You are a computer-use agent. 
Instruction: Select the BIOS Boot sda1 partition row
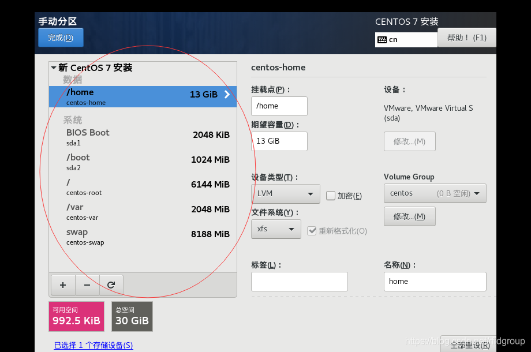[143, 137]
